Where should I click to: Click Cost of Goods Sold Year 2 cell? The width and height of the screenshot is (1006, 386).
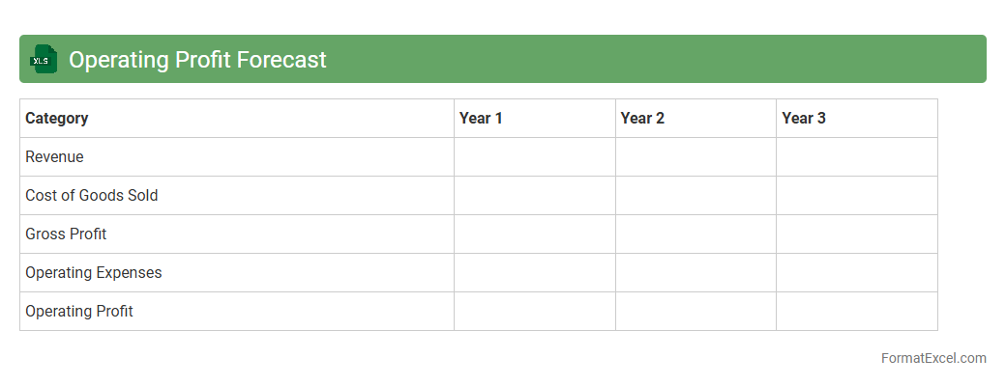(695, 196)
